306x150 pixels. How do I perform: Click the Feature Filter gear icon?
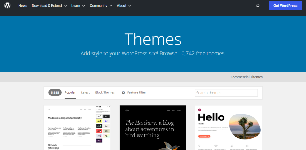click(123, 93)
